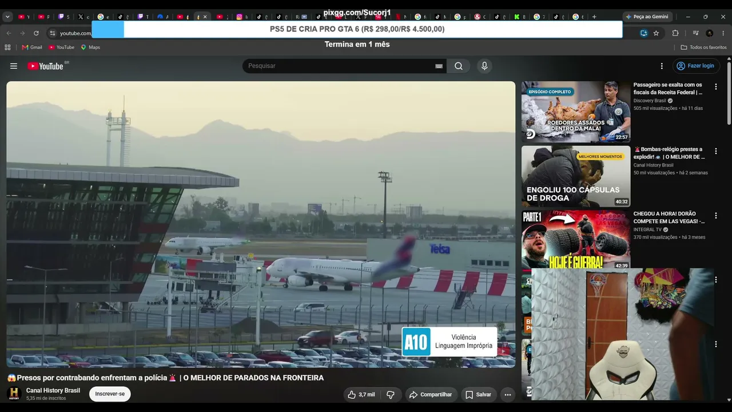Screen dimensions: 732x412
Task: Click the Compartilhar share button
Action: [x=431, y=394]
